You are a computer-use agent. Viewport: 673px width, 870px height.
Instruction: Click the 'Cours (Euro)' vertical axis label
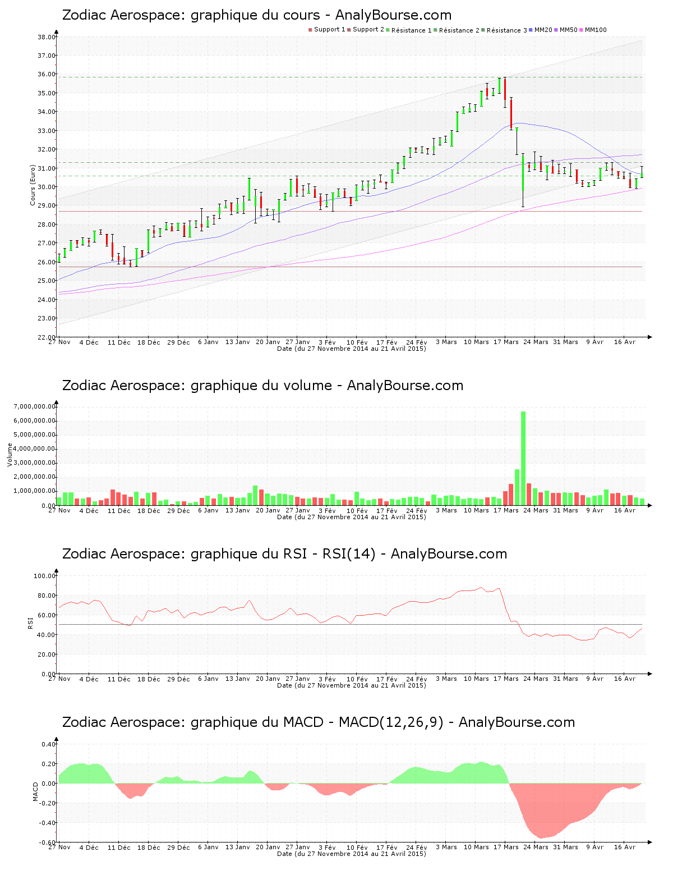point(33,185)
